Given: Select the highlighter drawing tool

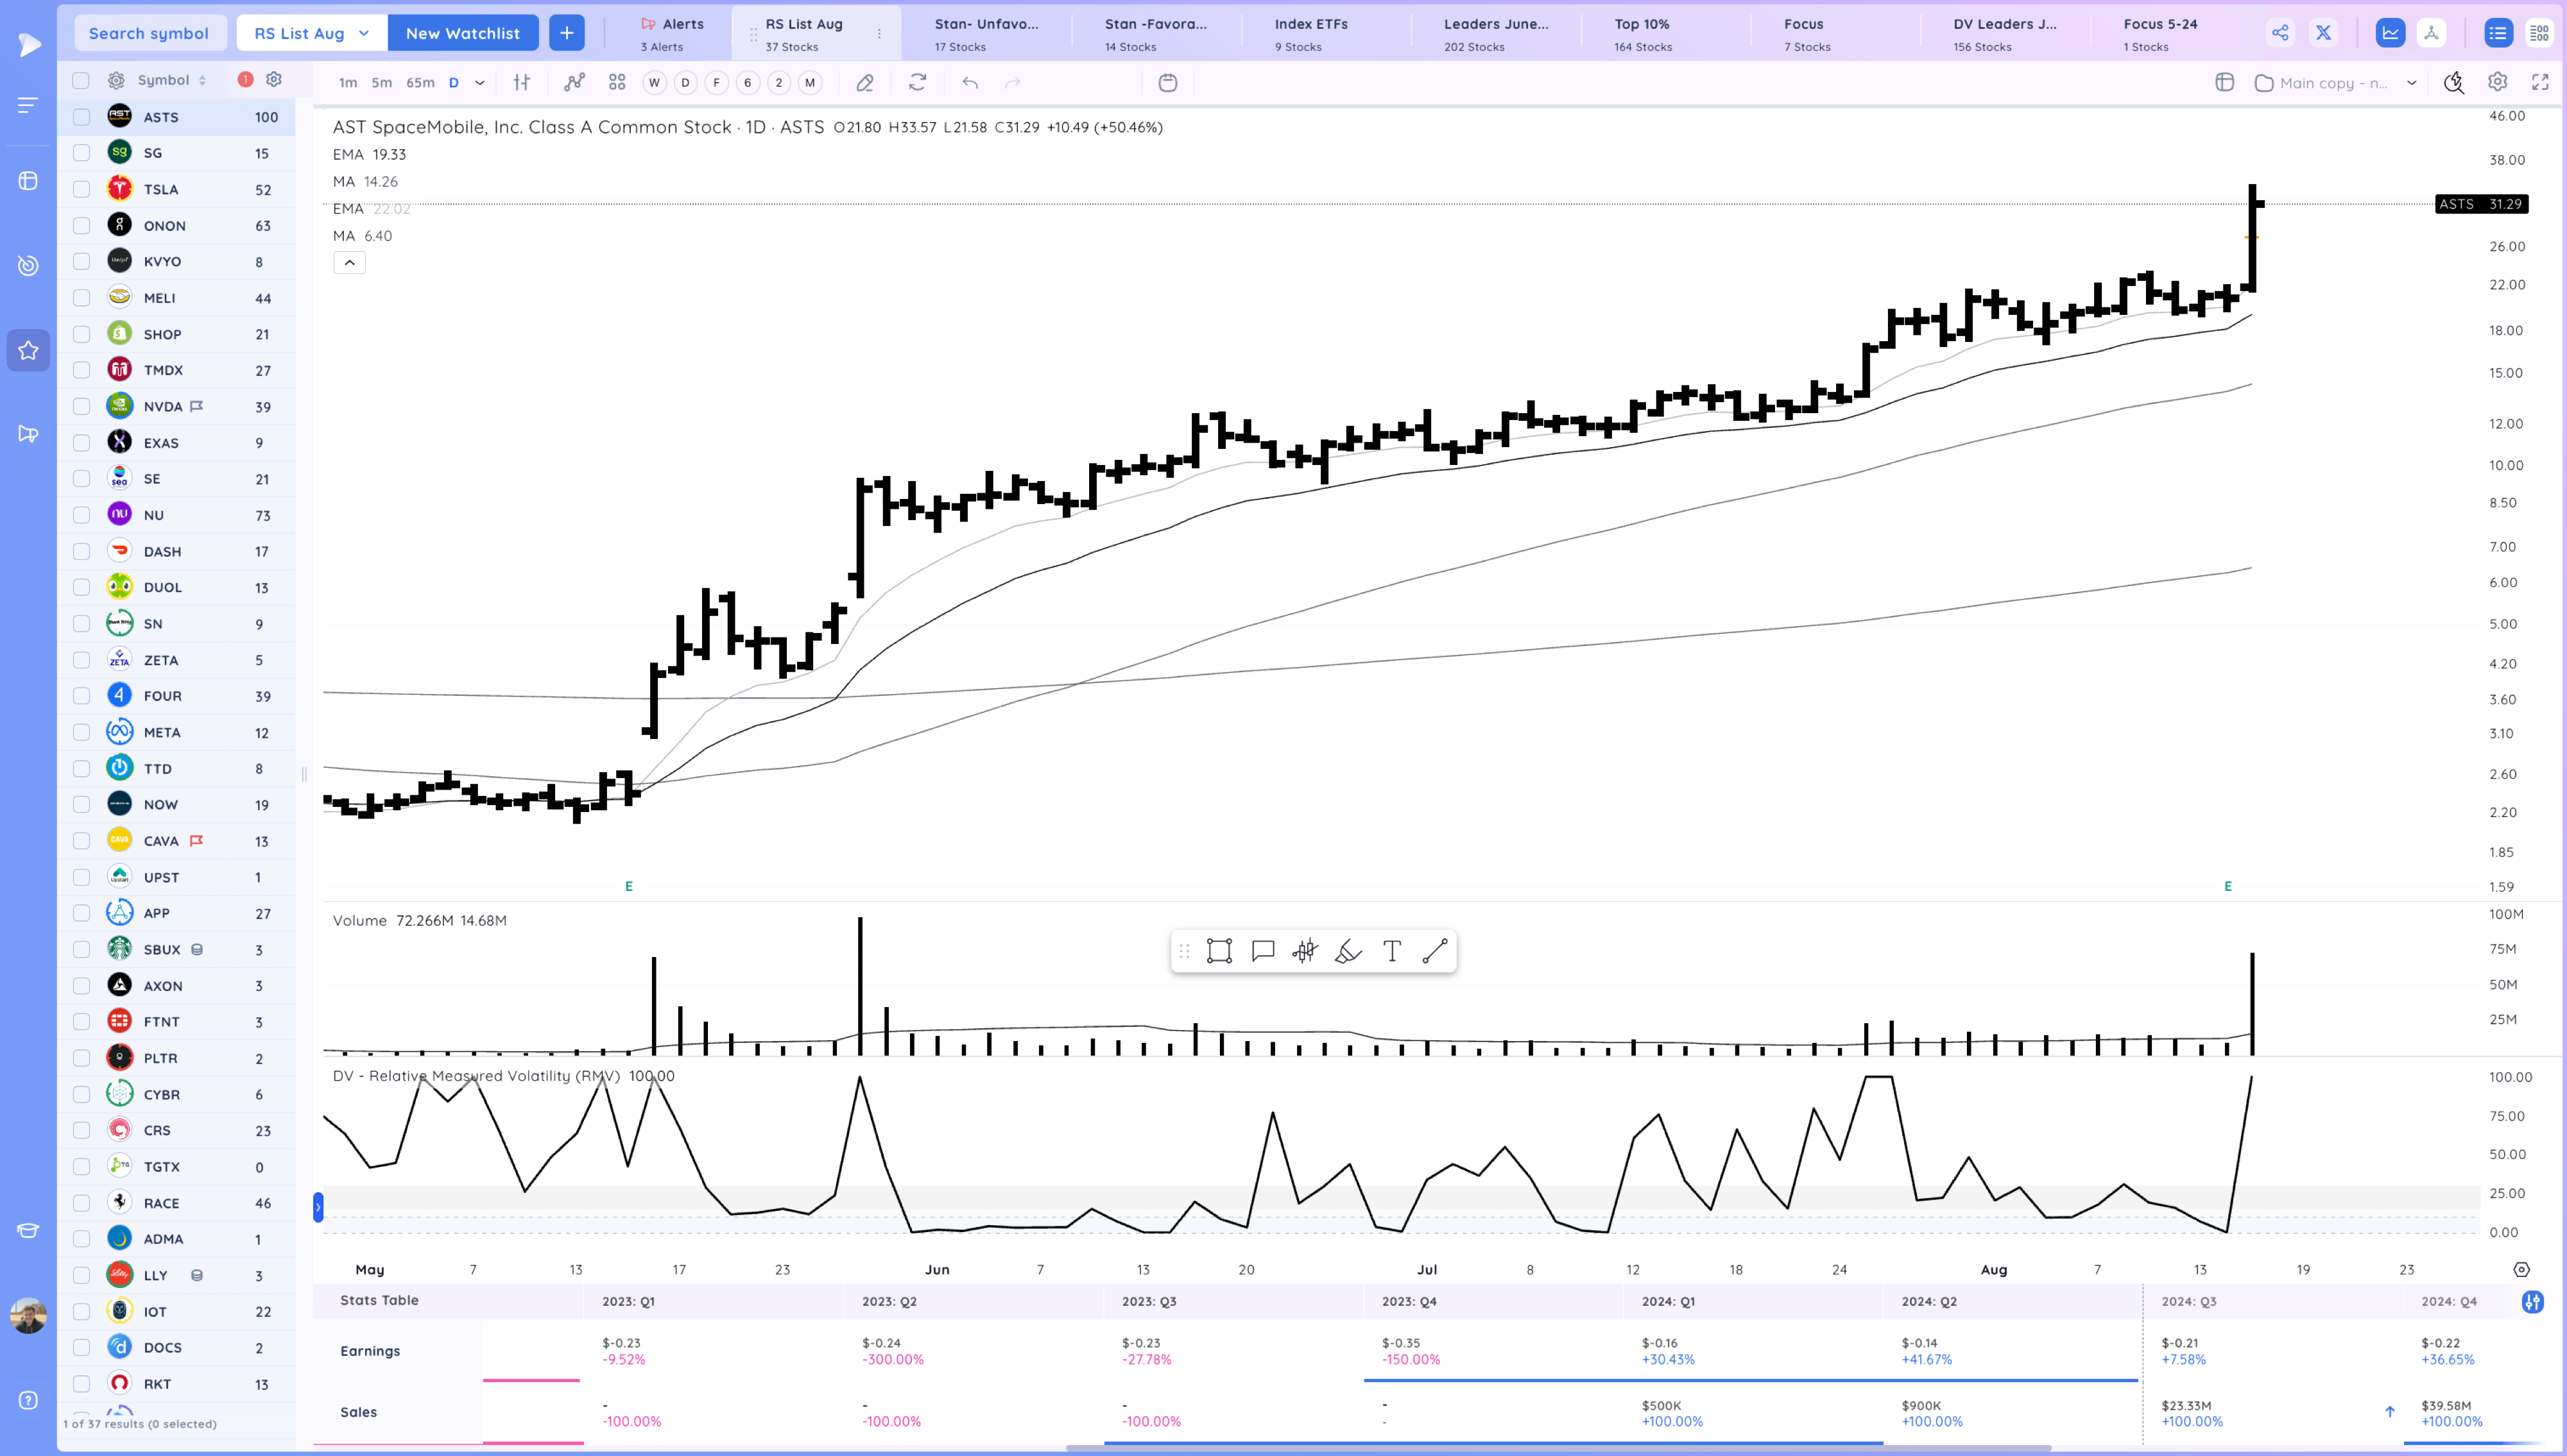Looking at the screenshot, I should tap(1348, 951).
